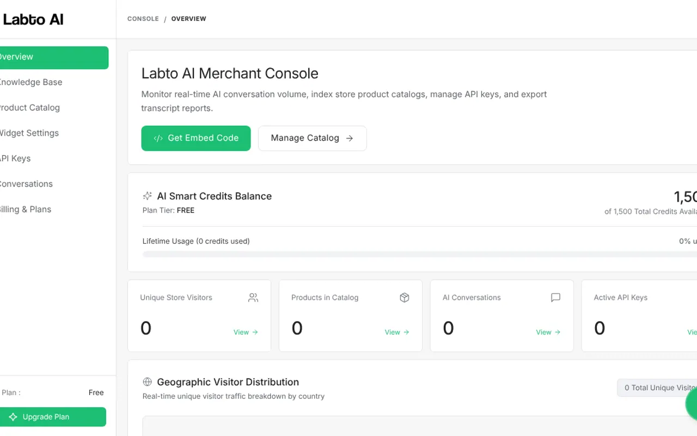Click the real-time visitor traffic breakdown subtitle
The width and height of the screenshot is (697, 436).
pyautogui.click(x=234, y=396)
